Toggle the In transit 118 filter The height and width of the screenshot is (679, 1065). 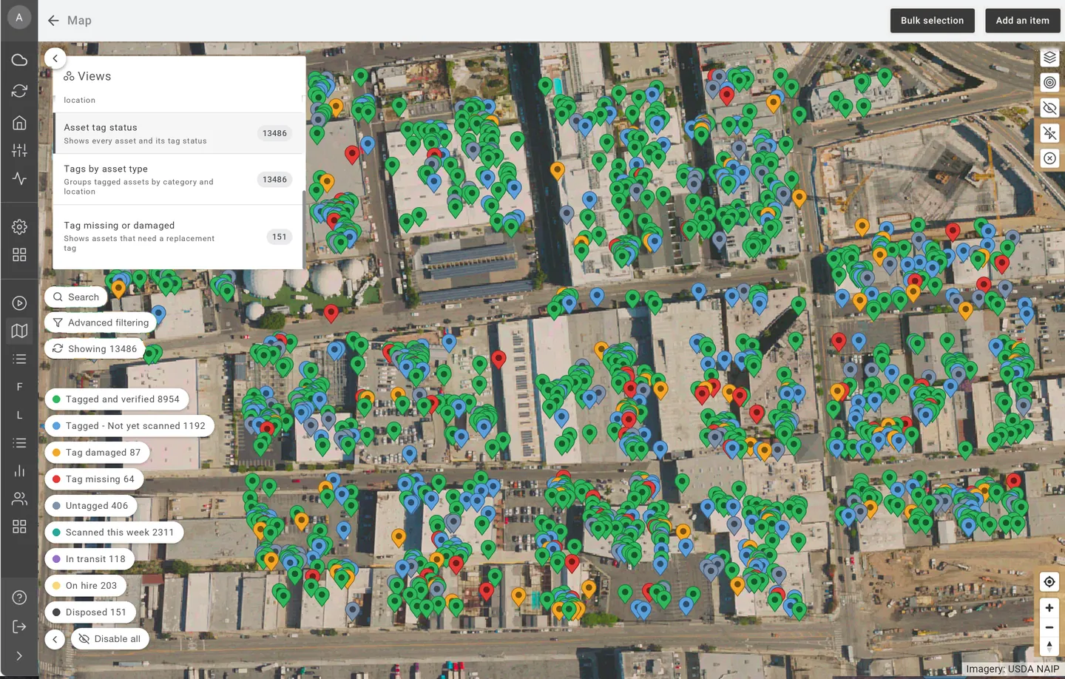pyautogui.click(x=89, y=559)
